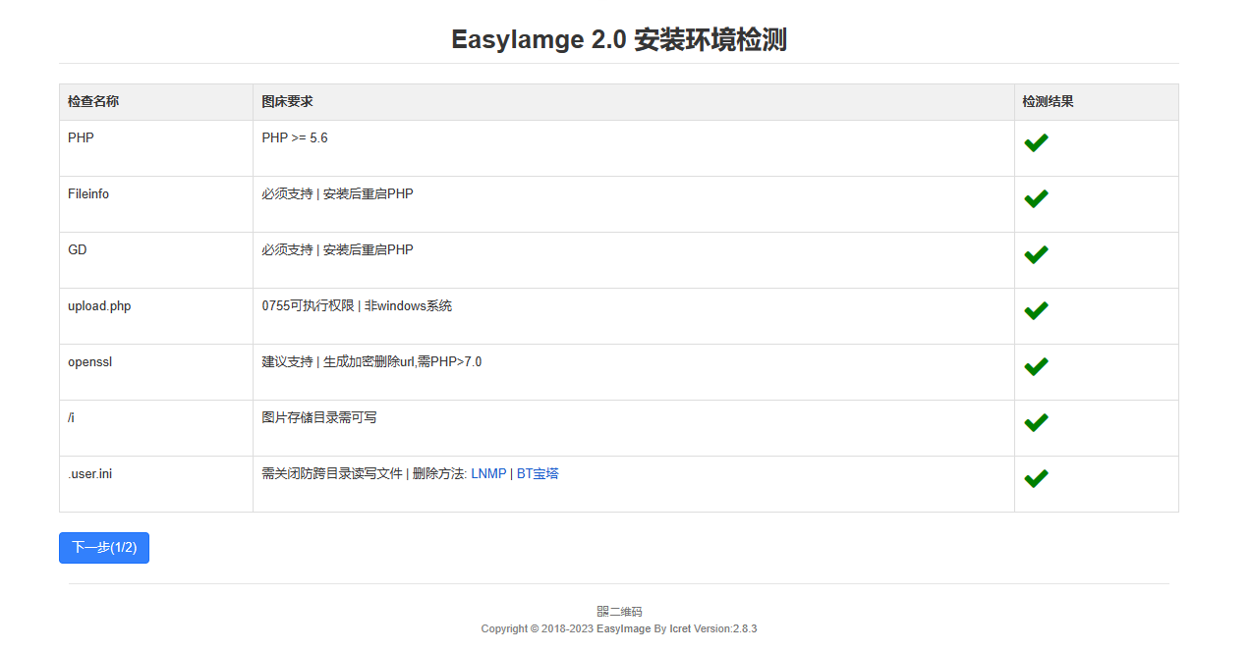Click the green checkmark for upload.php
The height and width of the screenshot is (652, 1251).
tap(1036, 311)
